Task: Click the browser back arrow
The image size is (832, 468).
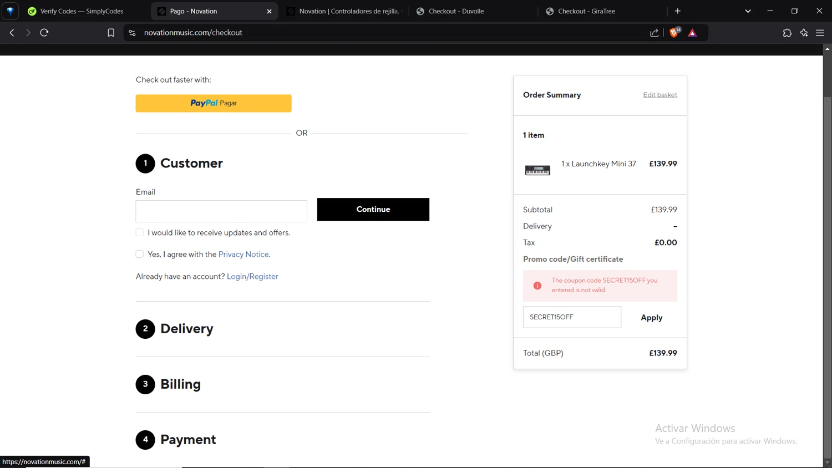Action: (12, 33)
